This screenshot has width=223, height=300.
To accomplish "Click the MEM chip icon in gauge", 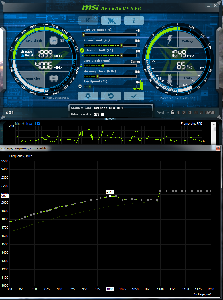I will coord(54,78).
